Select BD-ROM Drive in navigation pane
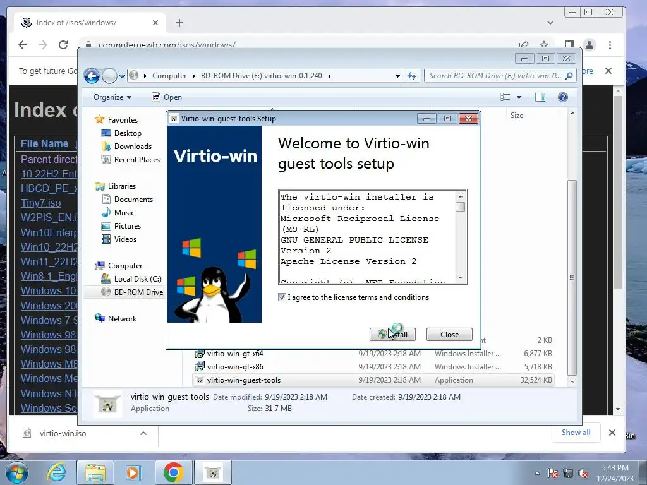Screen dimensions: 647x485 click(138, 292)
